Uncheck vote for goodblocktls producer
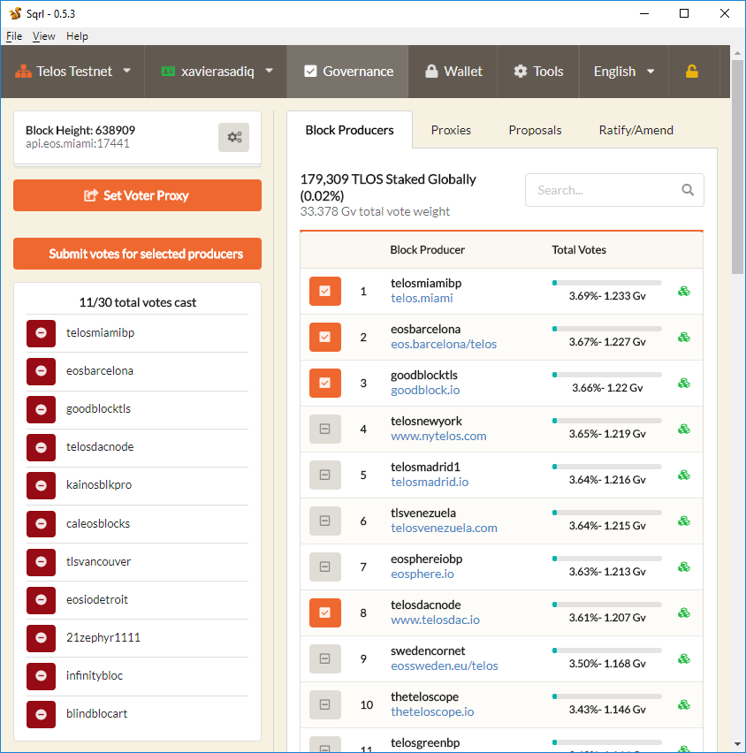746x753 pixels. (x=325, y=383)
